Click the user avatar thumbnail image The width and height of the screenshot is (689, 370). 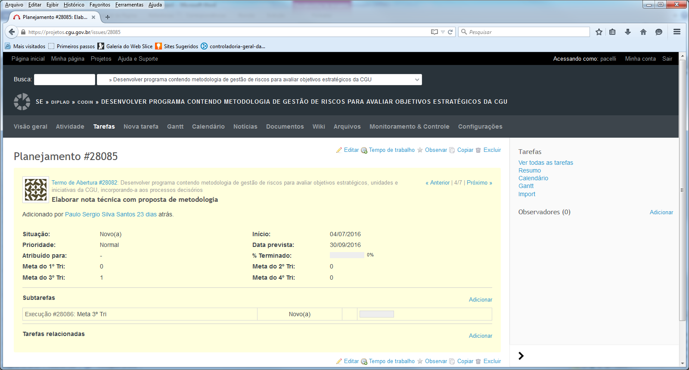tap(35, 190)
